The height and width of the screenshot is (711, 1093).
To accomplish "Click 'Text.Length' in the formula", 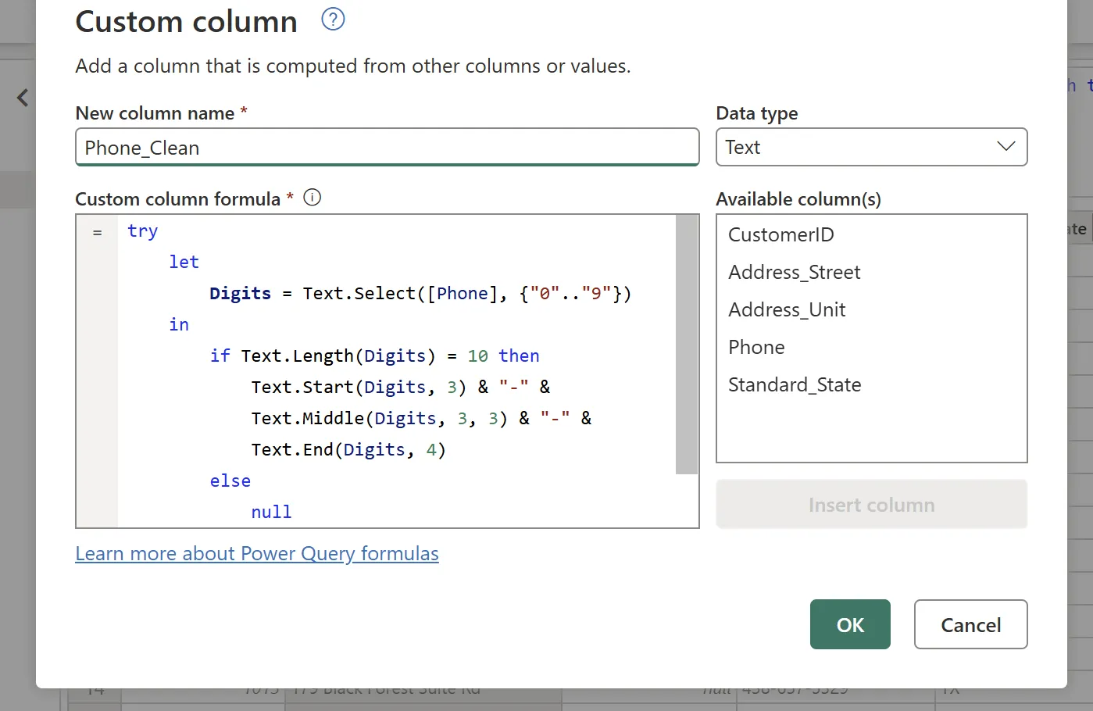I will click(298, 355).
